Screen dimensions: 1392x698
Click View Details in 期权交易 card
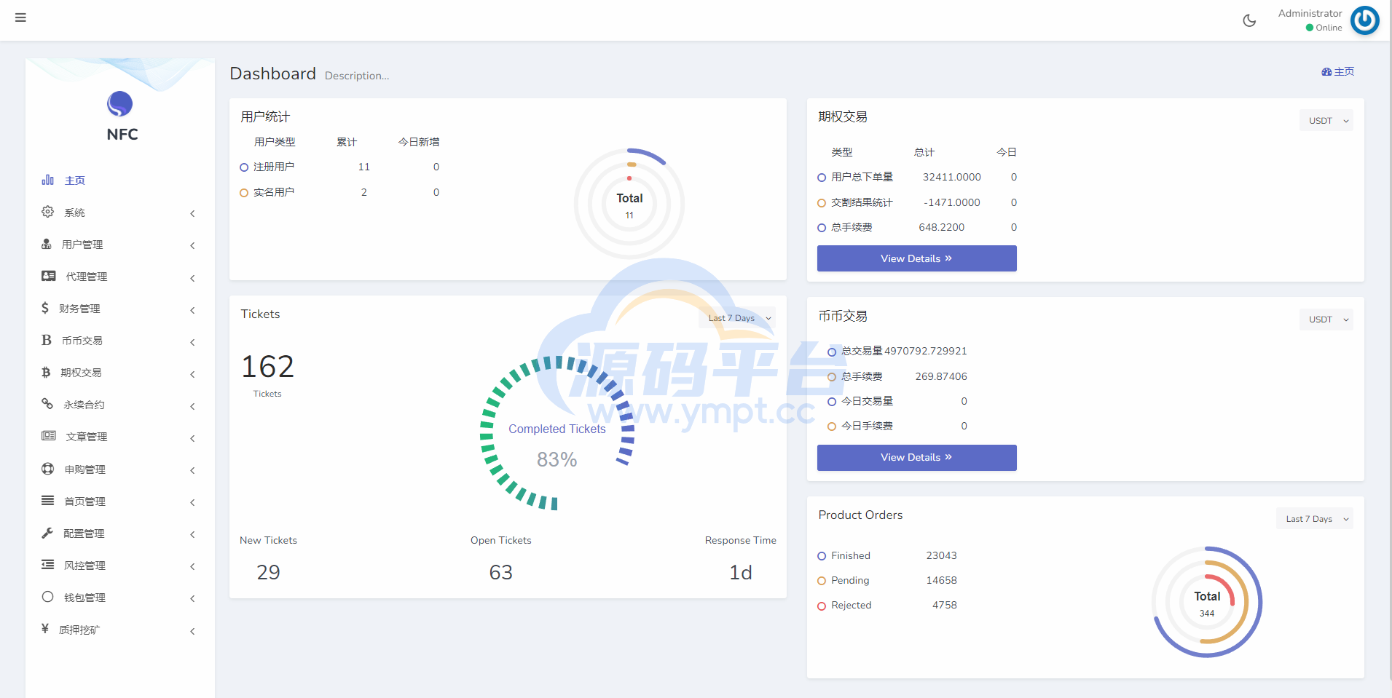(916, 258)
